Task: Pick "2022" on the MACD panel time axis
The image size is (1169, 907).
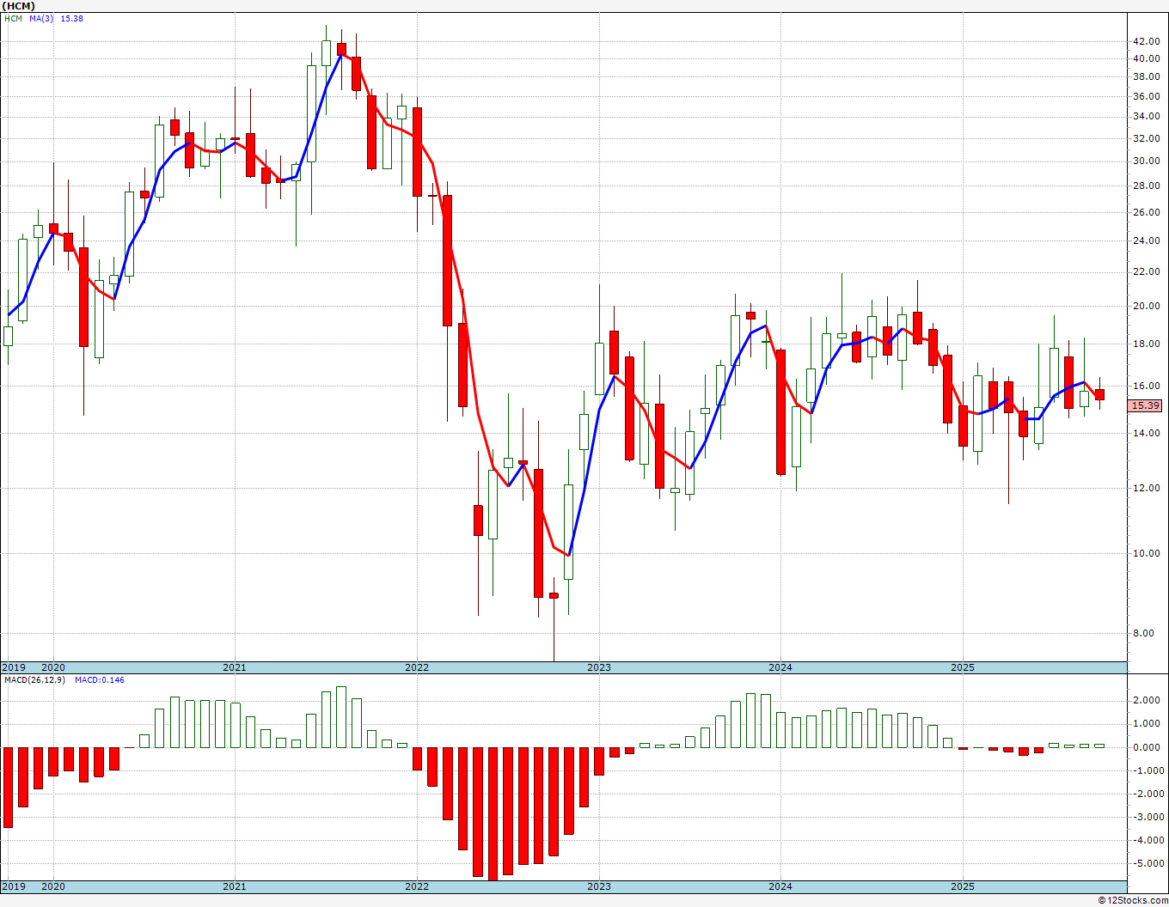Action: point(417,886)
